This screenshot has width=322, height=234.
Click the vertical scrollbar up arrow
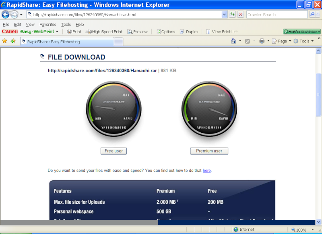click(318, 50)
